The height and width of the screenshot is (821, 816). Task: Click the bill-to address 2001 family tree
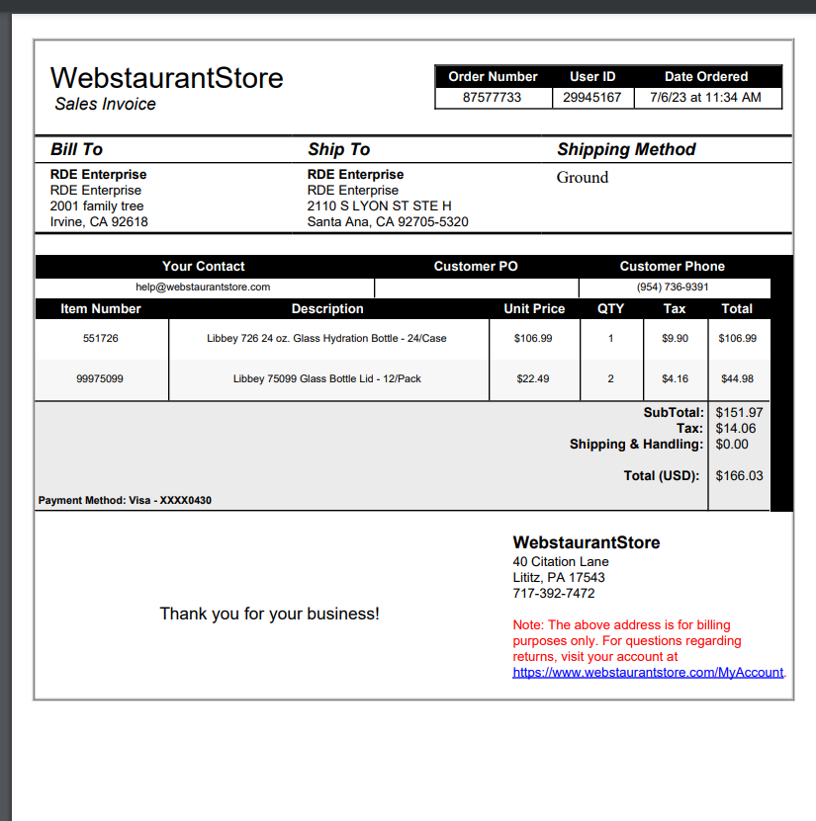click(97, 205)
